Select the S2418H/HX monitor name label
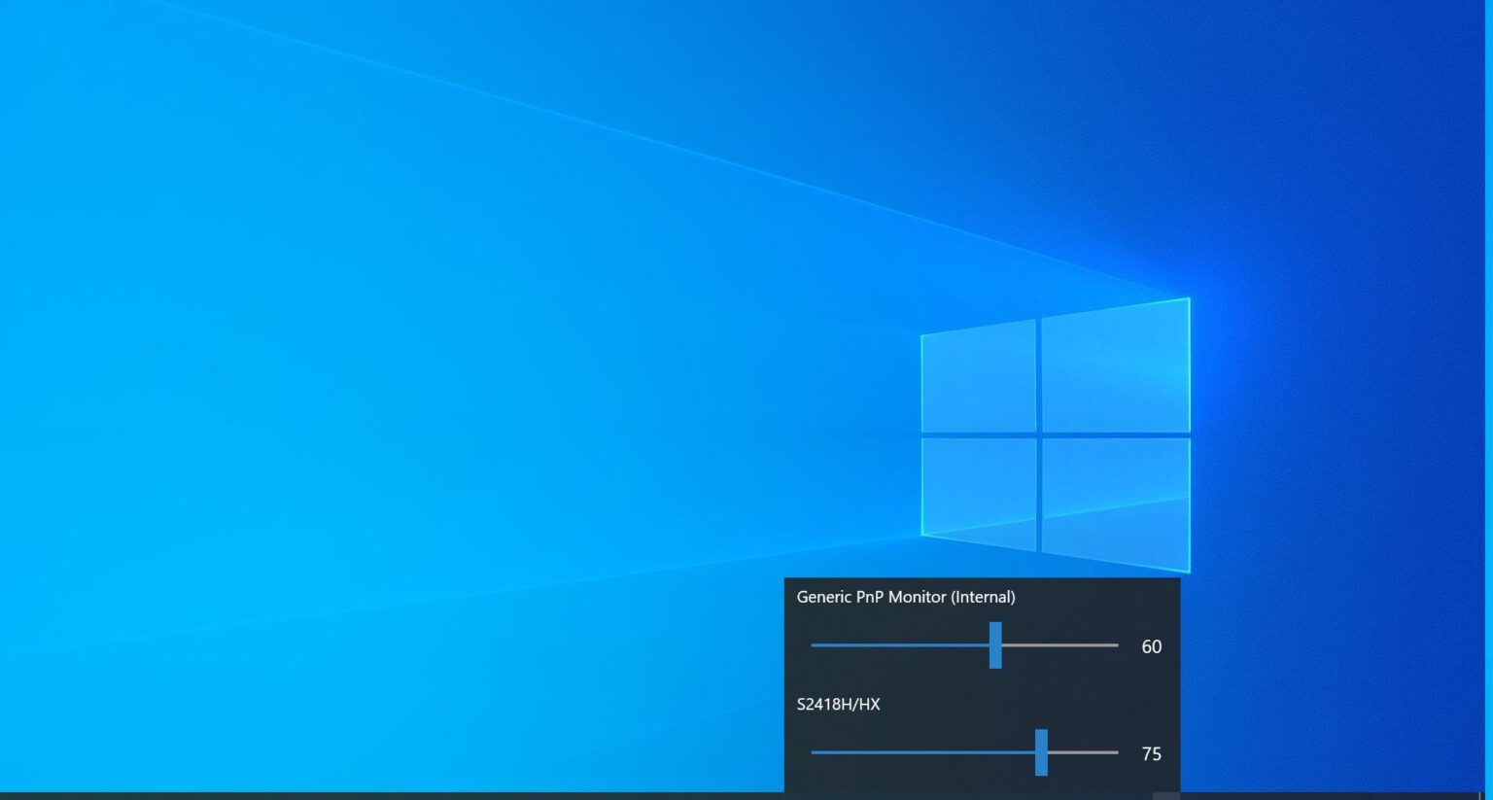This screenshot has height=800, width=1493. tap(837, 704)
